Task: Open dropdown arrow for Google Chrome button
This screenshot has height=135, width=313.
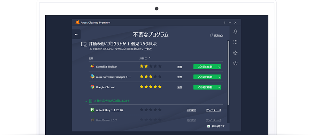Action: pyautogui.click(x=219, y=87)
